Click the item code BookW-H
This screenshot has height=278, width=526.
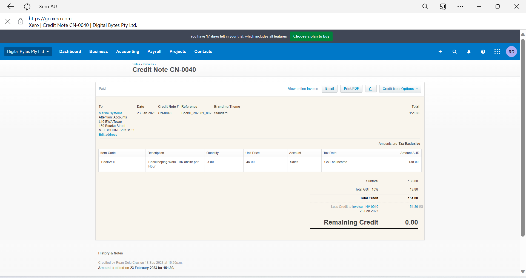(108, 162)
